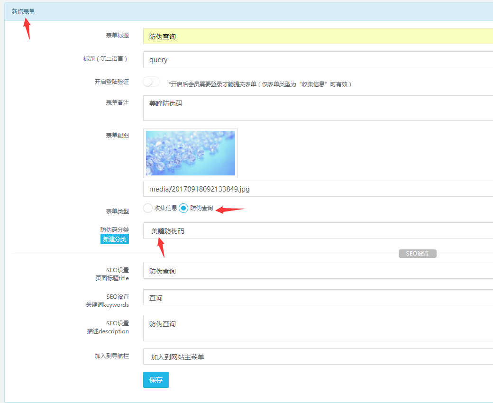This screenshot has width=493, height=403.
Task: Click into the 表单备注 textarea
Action: pyautogui.click(x=318, y=108)
